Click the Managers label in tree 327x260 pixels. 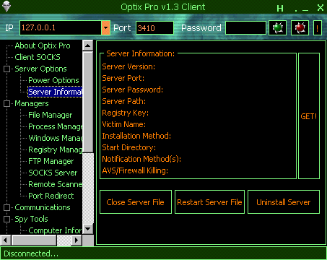pos(32,103)
